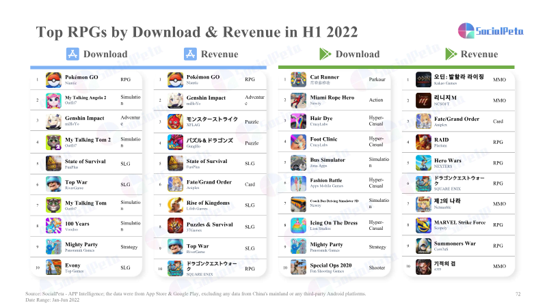The width and height of the screenshot is (547, 307).
Task: Click the Google Play icon beside Revenue heading
Action: point(451,54)
